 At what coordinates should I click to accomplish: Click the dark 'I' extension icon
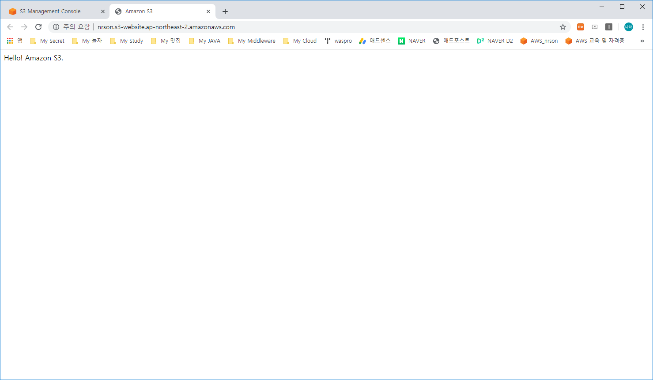[609, 27]
